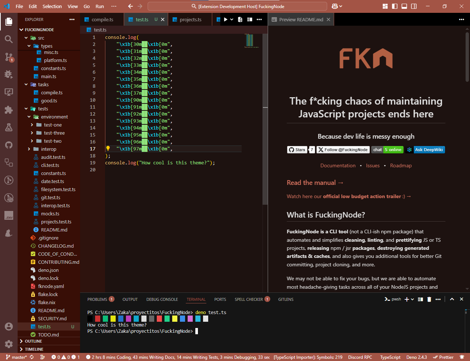Split the editor to the right
Screen dimensions: 470x361
250,19
